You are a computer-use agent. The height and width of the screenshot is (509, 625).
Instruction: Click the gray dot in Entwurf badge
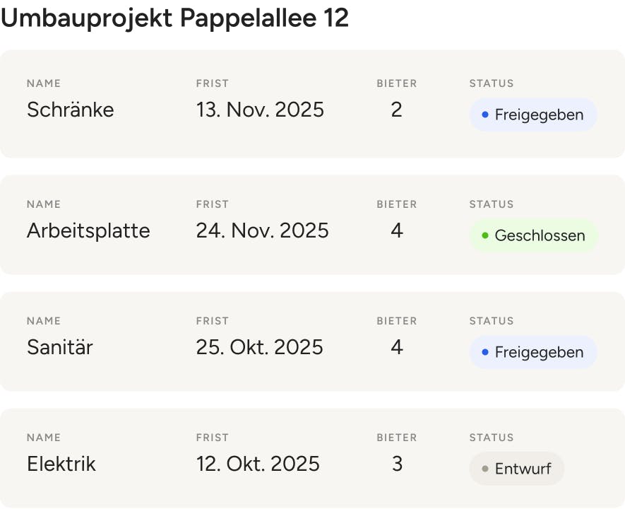pyautogui.click(x=485, y=469)
